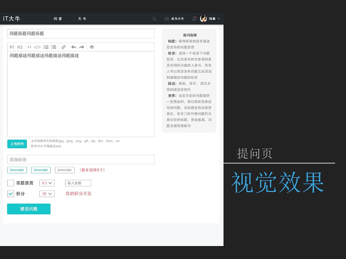Click the code block icon in the toolbar
Screen dimensions: 346x259
[37, 47]
